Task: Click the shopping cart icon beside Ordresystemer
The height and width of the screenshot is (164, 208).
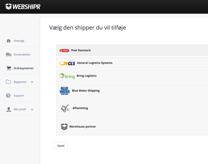Action: tap(9, 68)
